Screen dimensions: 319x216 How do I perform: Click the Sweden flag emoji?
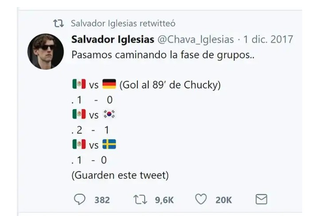109,144
